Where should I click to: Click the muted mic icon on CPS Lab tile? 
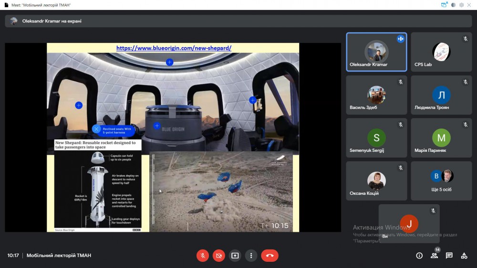(x=466, y=39)
